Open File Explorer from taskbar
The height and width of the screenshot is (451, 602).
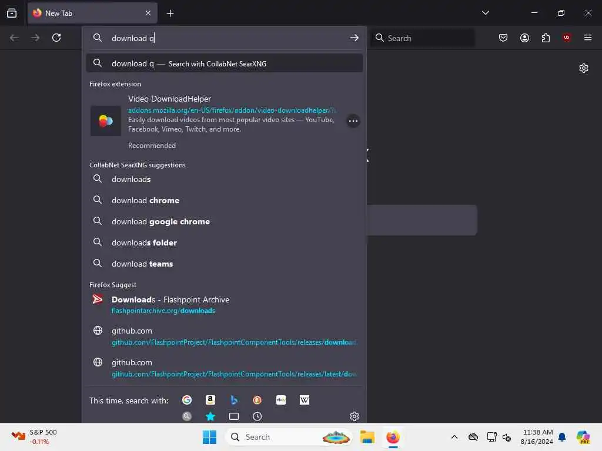point(367,437)
